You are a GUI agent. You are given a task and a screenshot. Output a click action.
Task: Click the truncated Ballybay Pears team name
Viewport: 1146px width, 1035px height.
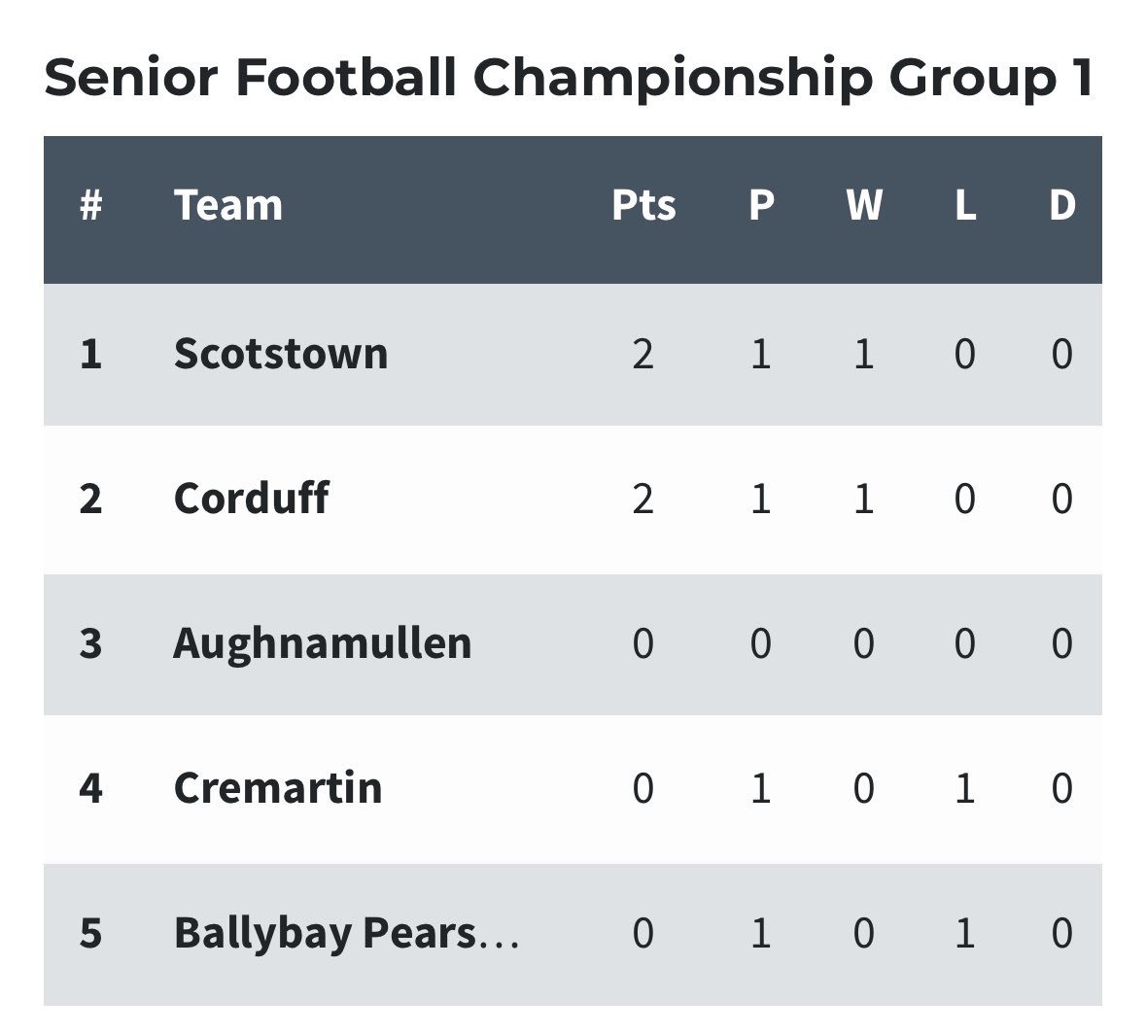[346, 933]
